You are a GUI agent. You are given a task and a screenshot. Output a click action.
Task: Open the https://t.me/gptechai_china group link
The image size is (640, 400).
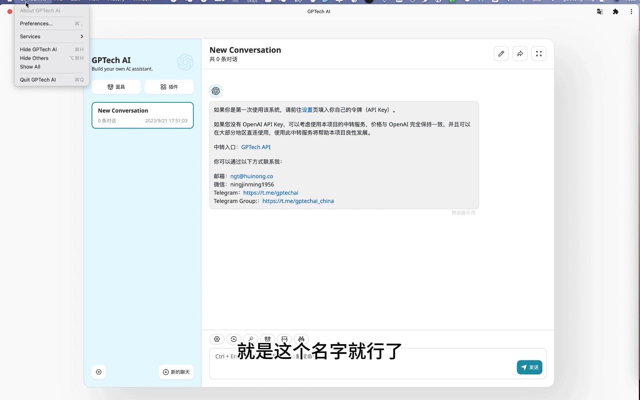tap(298, 201)
